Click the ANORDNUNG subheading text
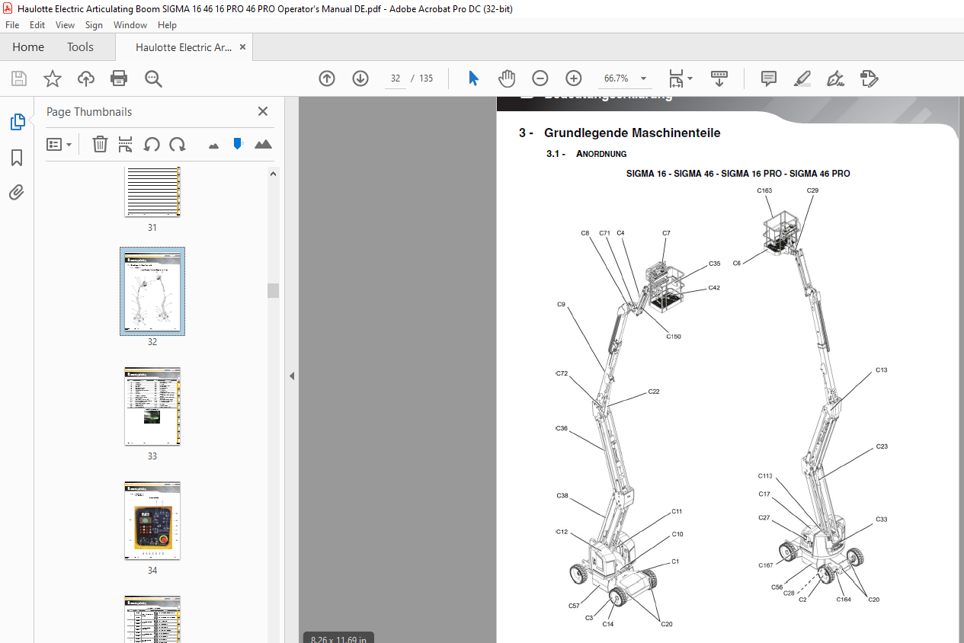 click(601, 154)
